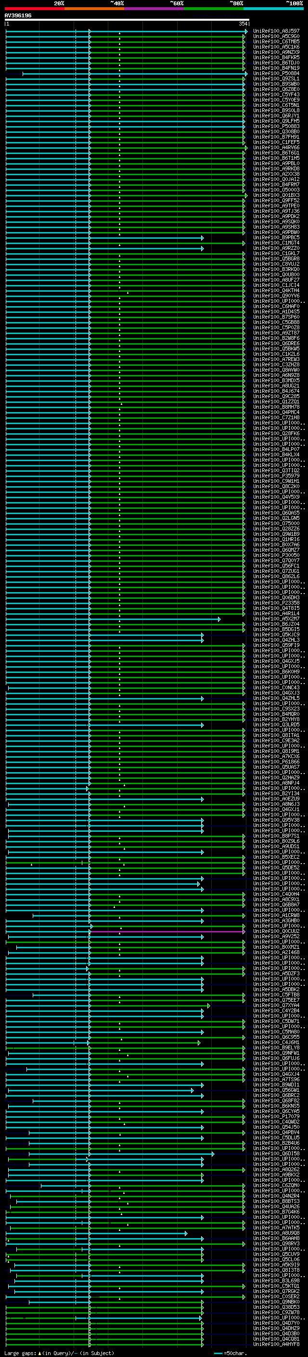The width and height of the screenshot is (308, 1357).
Task: Click hit label UniRef100_Q6DI58
Action: coord(276,1154)
